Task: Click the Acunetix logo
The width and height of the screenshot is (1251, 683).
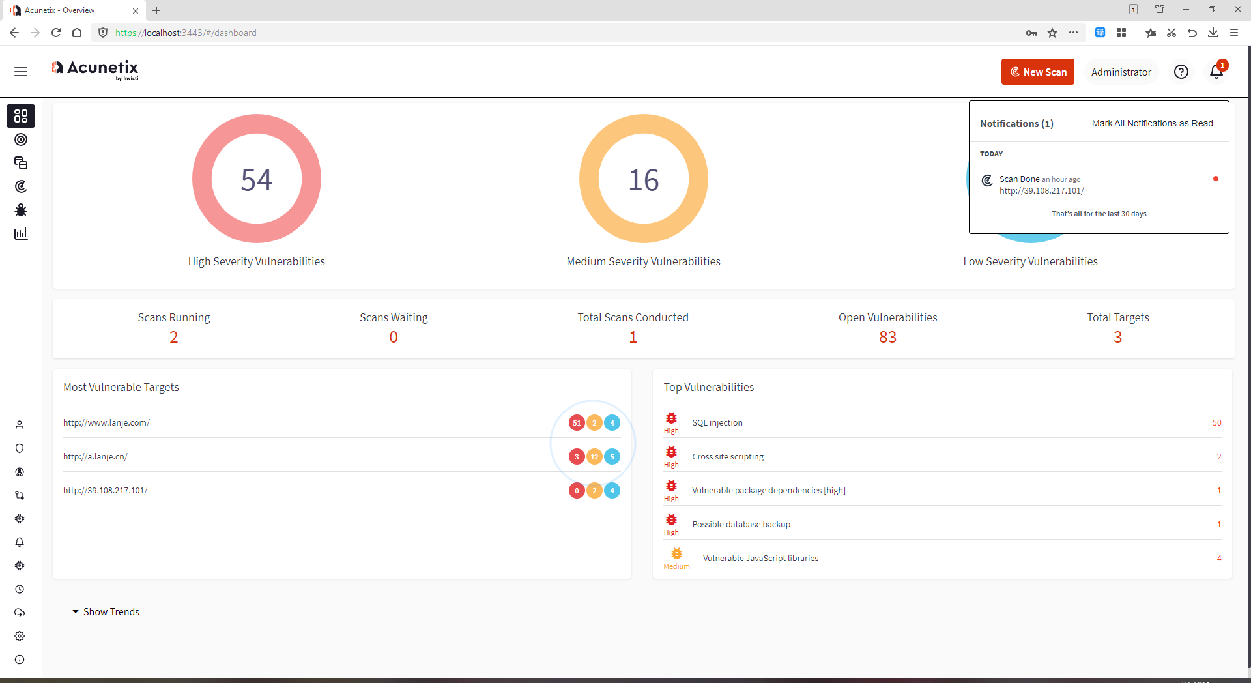Action: [x=94, y=69]
